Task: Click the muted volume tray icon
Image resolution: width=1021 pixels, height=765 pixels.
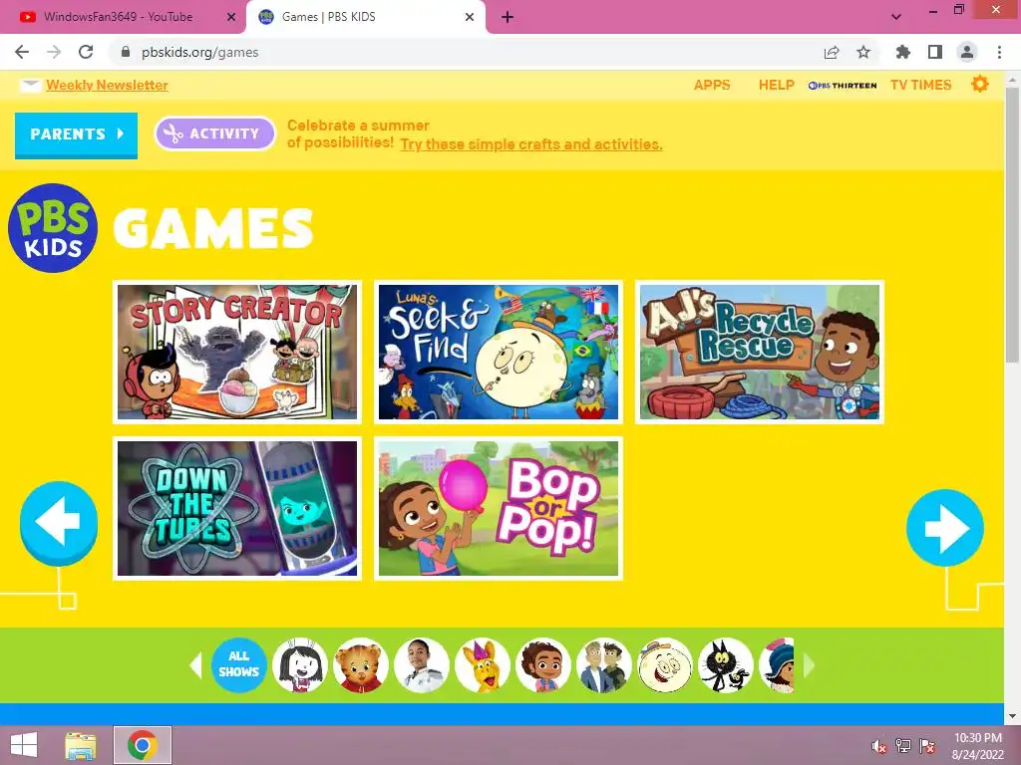Action: tap(879, 746)
